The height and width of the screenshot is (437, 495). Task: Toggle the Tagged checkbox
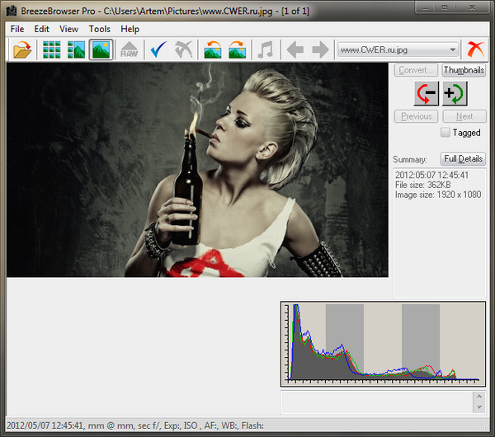[x=445, y=133]
